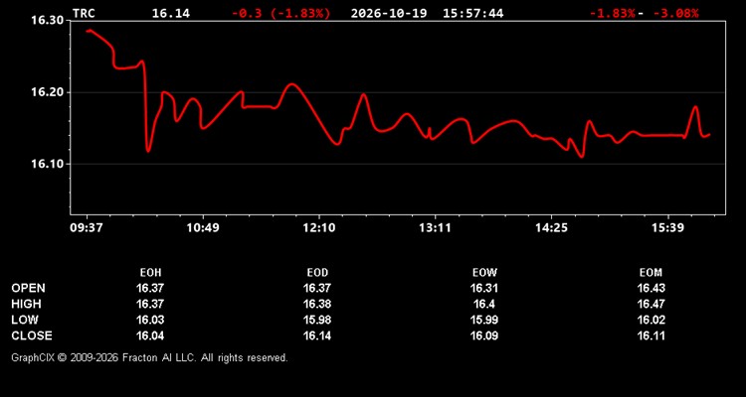Image resolution: width=746 pixels, height=397 pixels.
Task: Click the 16.10 y-axis label
Action: 47,164
